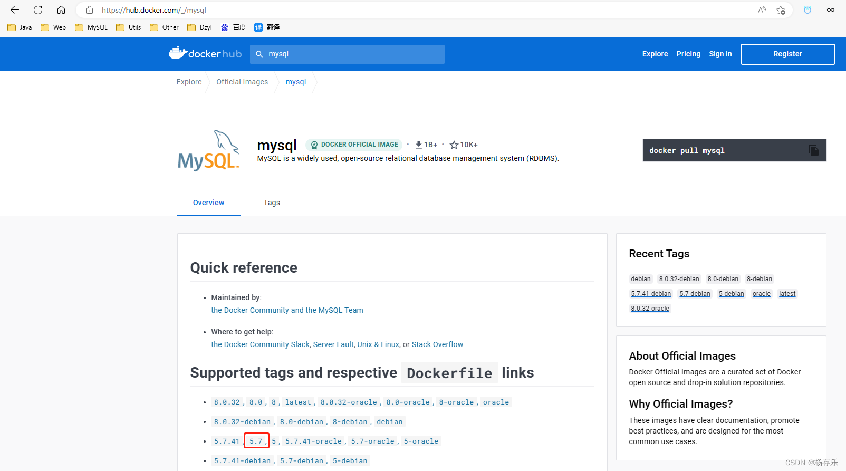Go to Official Images breadcrumb
This screenshot has height=471, width=846.
[242, 82]
